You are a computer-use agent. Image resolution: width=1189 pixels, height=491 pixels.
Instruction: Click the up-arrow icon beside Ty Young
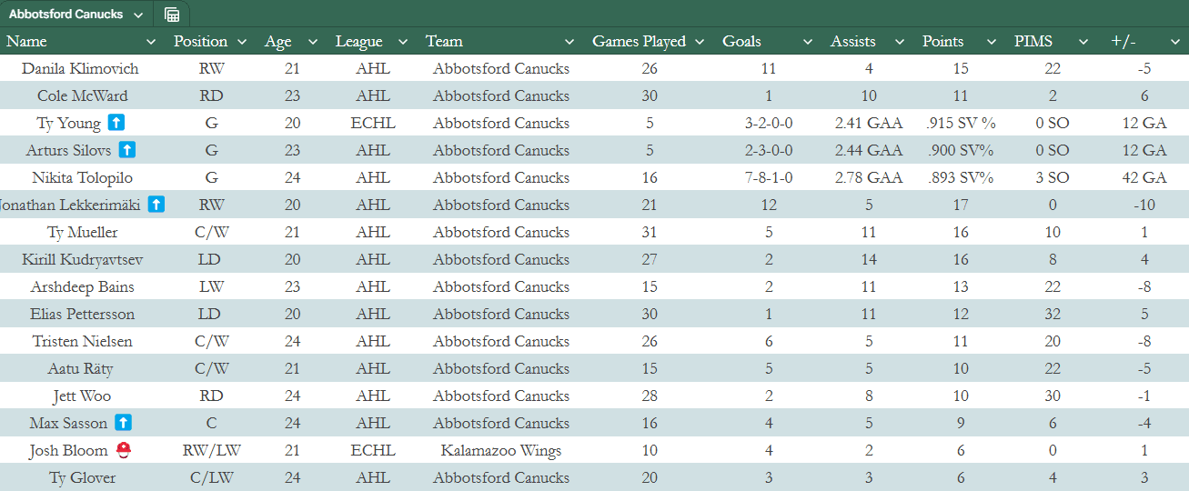[x=116, y=123]
